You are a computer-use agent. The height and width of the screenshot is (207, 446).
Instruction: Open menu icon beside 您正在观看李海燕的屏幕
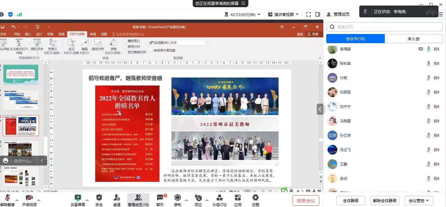(243, 3)
